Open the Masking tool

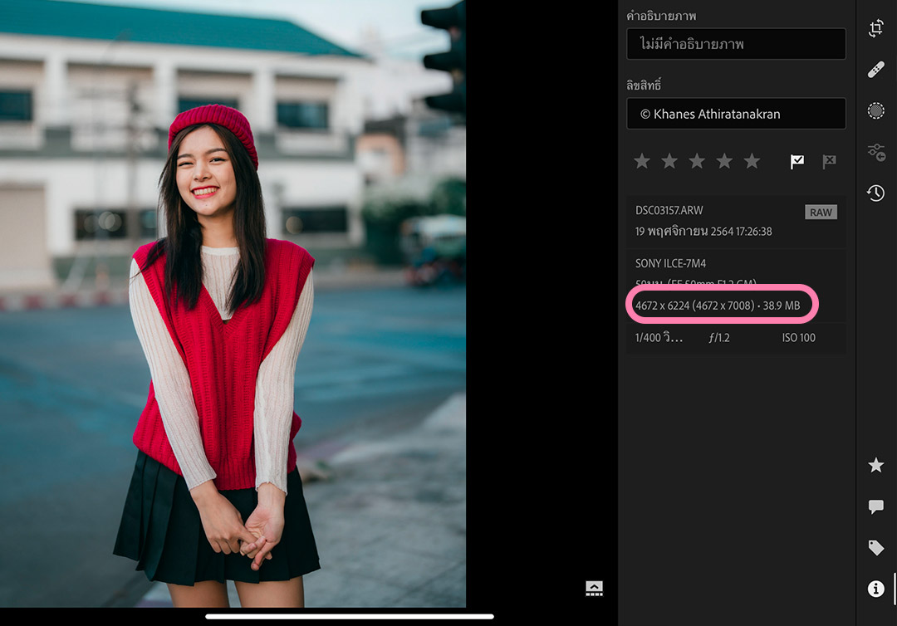tap(876, 110)
